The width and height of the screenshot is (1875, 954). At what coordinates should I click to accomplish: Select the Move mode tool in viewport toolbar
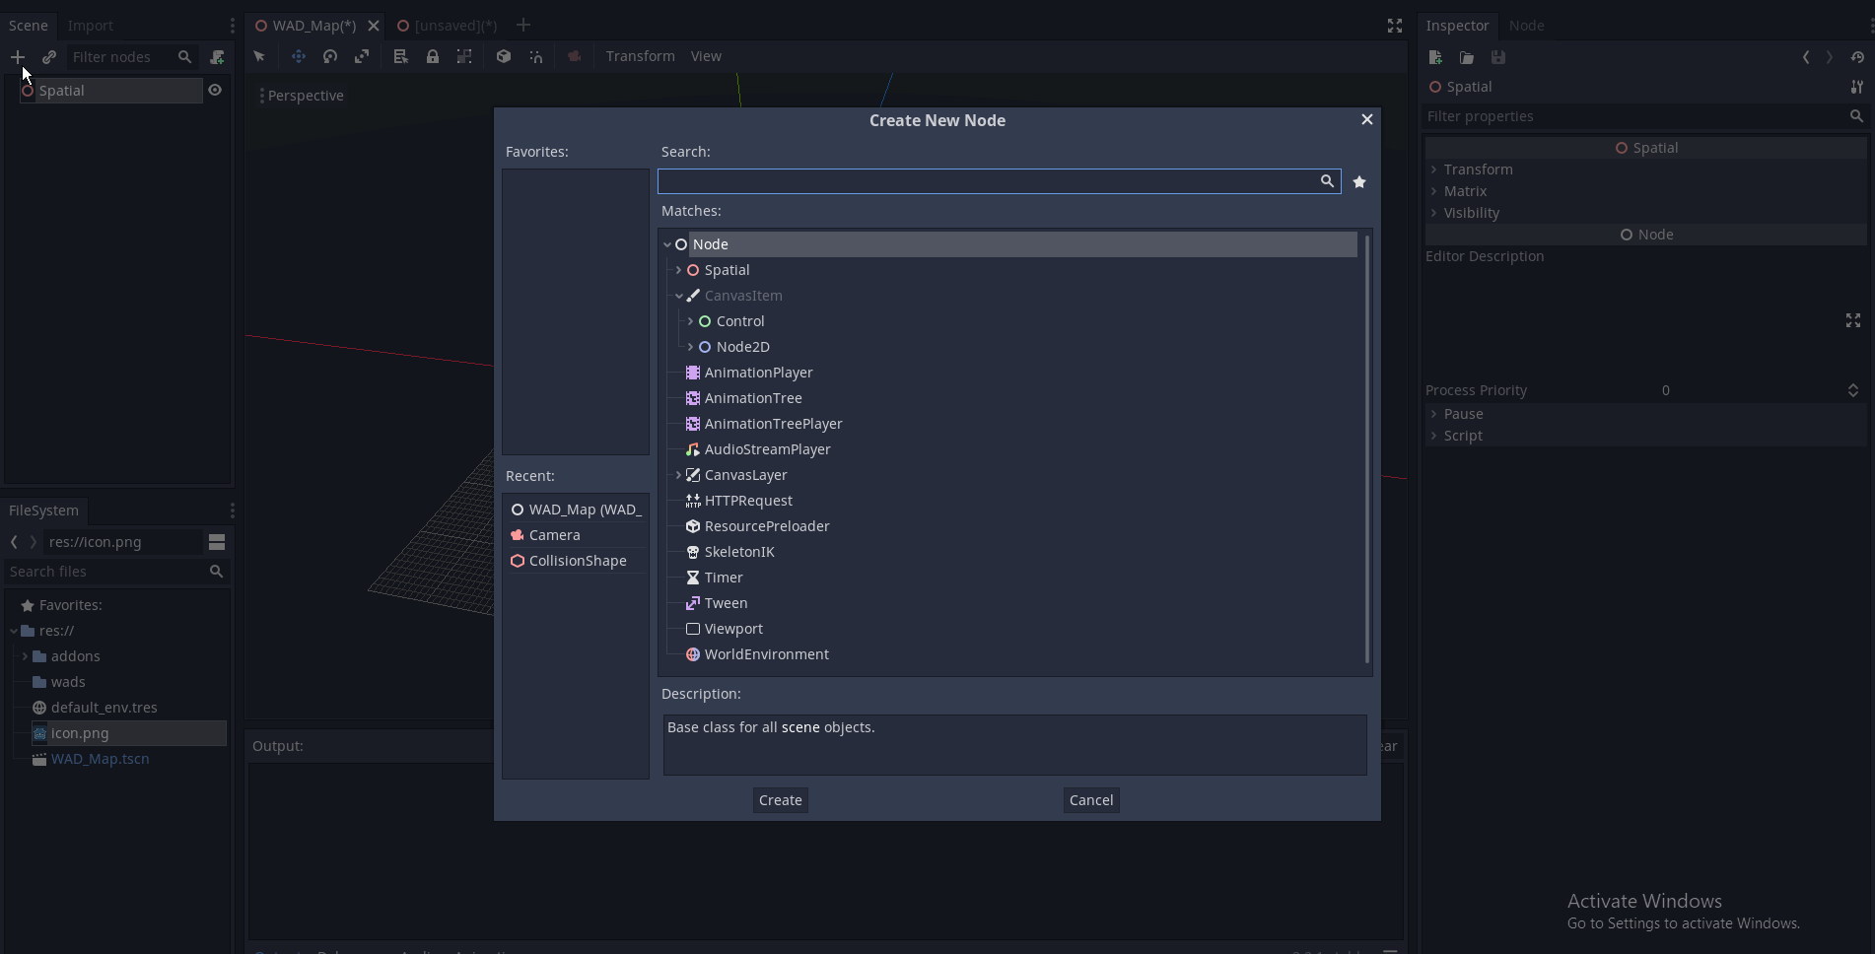click(x=298, y=56)
